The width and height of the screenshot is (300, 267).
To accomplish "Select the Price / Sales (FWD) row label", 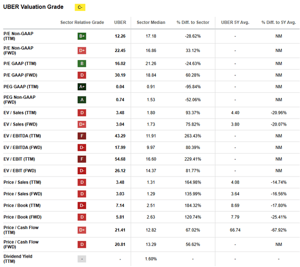I will tap(23, 194).
